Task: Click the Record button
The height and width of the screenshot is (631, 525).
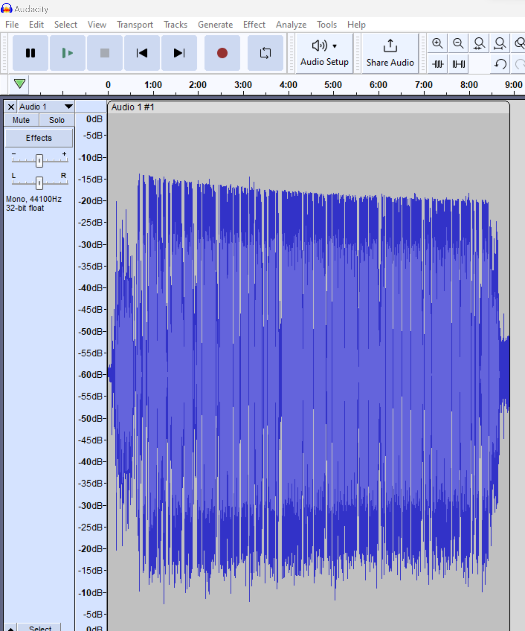Action: 222,53
